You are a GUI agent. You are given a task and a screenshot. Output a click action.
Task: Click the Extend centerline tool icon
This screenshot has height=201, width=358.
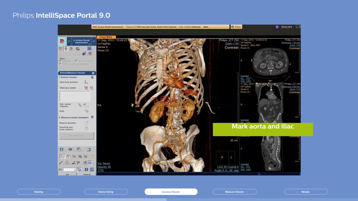point(85,105)
